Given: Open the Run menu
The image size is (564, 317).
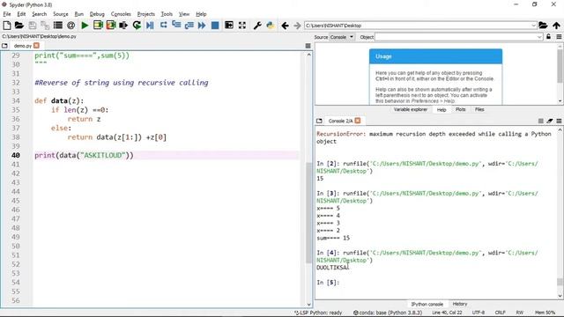Looking at the screenshot, I should [78, 14].
